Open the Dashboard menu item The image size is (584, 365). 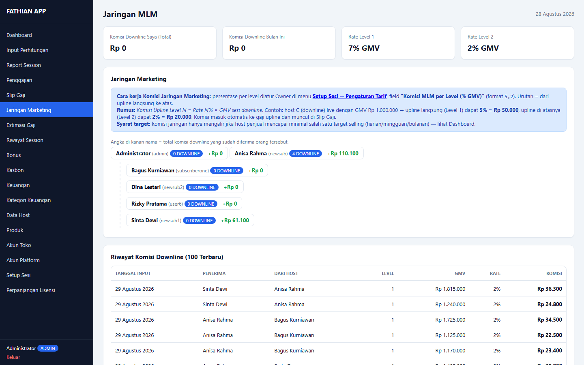coord(47,35)
